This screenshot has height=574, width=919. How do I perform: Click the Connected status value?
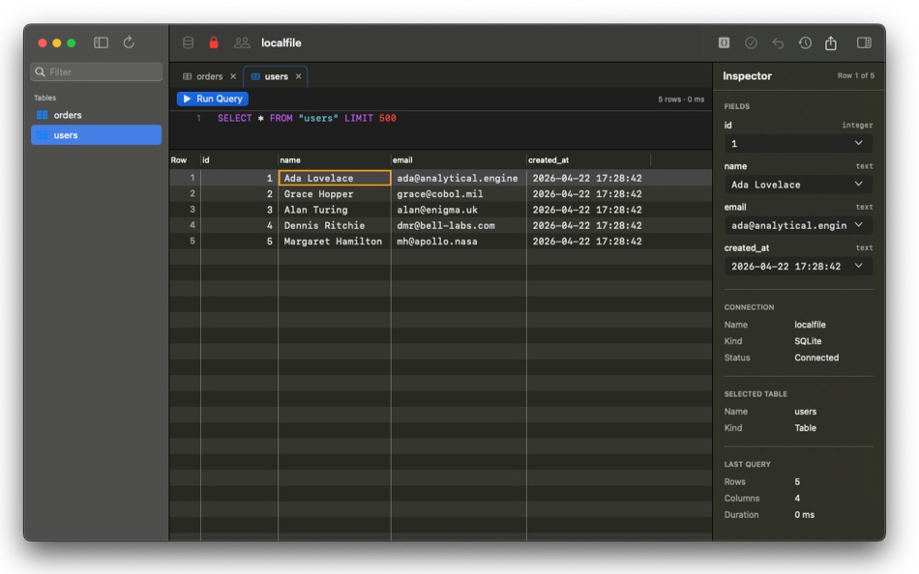point(816,358)
